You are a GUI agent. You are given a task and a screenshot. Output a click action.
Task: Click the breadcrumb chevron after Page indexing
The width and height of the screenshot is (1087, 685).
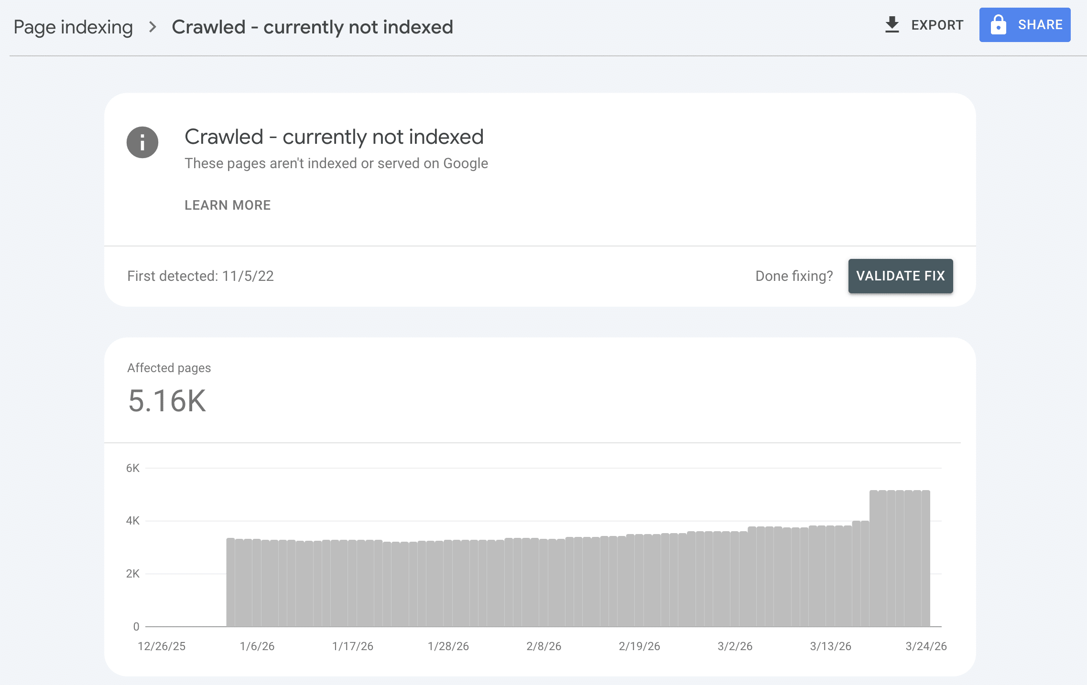(x=153, y=28)
